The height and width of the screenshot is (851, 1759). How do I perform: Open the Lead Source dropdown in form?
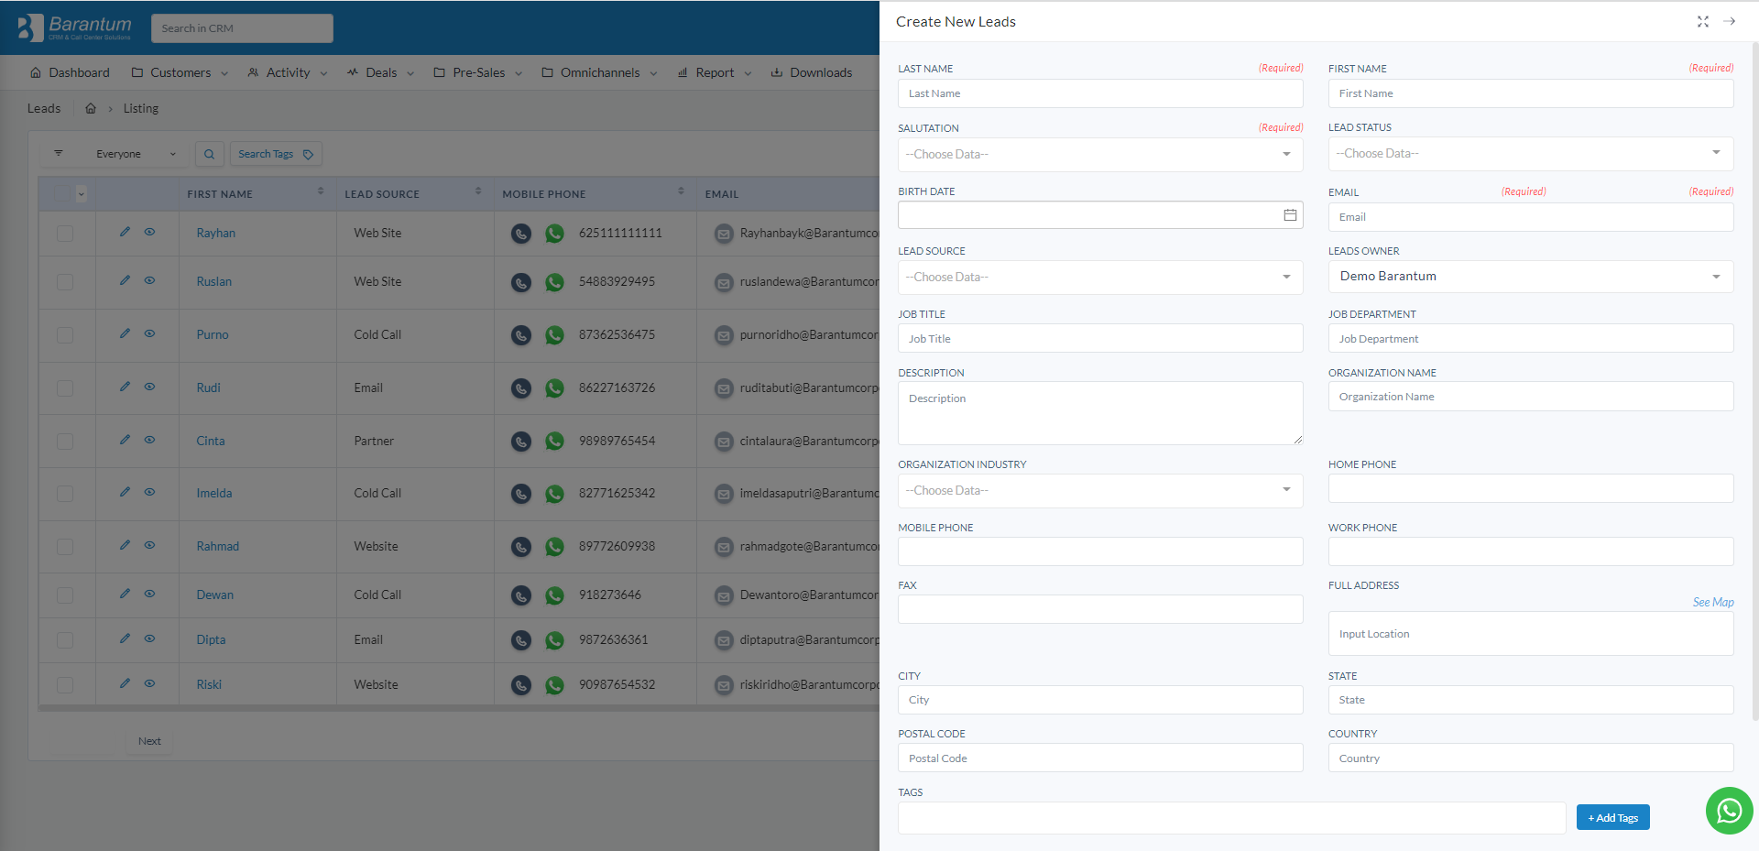click(x=1100, y=277)
